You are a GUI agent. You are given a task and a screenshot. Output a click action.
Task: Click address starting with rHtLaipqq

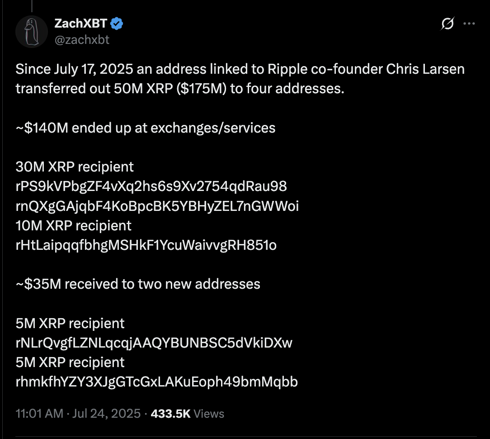click(146, 245)
